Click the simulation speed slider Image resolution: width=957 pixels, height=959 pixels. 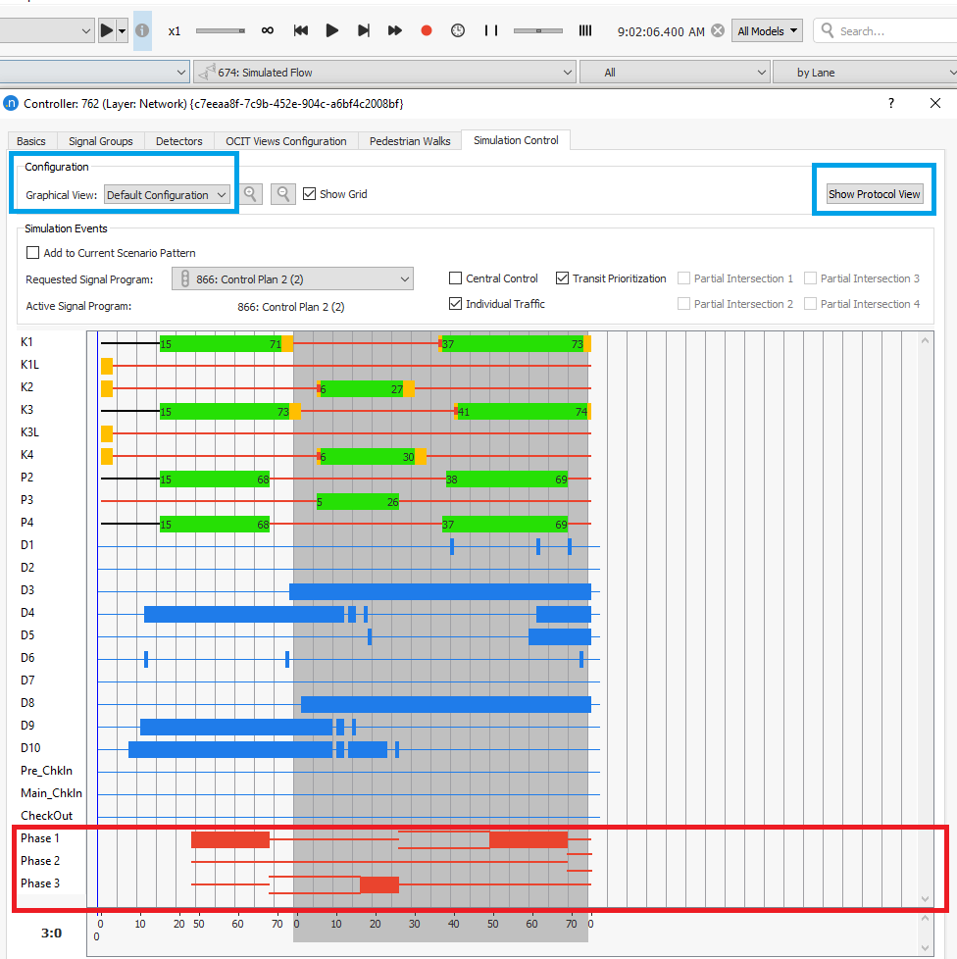coord(221,31)
